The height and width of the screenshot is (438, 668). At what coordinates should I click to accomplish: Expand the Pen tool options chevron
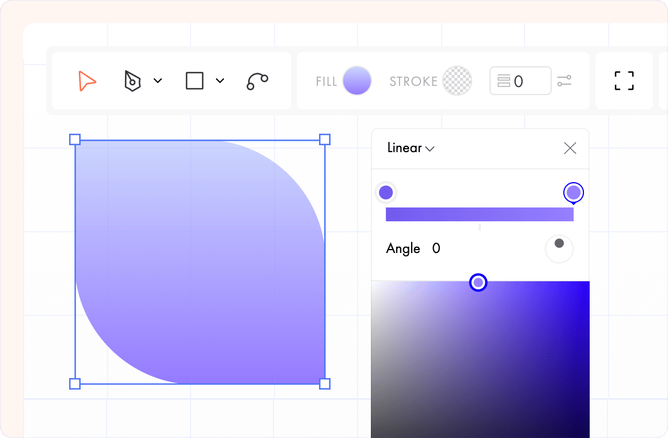(158, 81)
